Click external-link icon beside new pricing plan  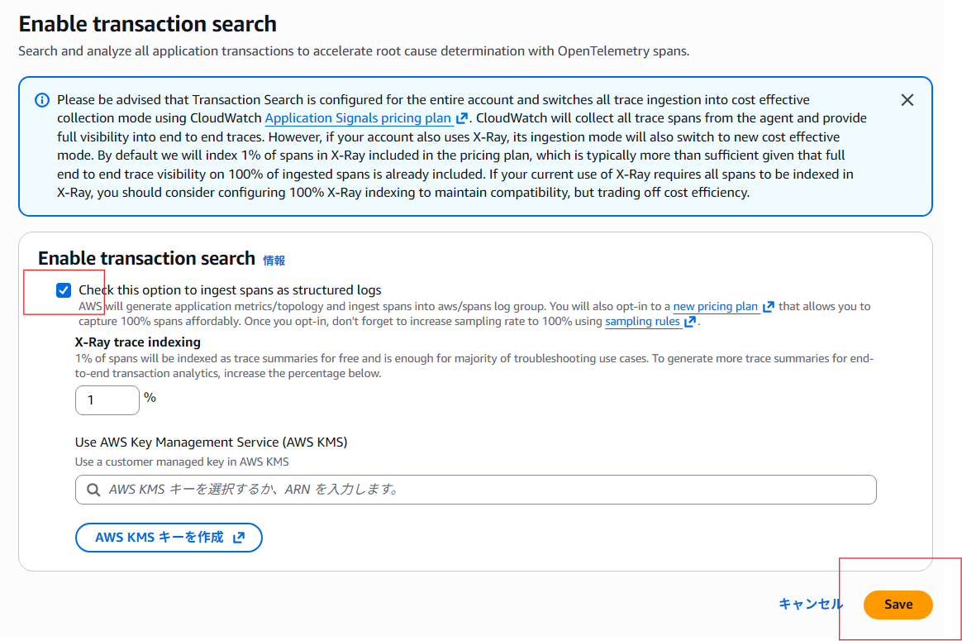[x=769, y=307]
